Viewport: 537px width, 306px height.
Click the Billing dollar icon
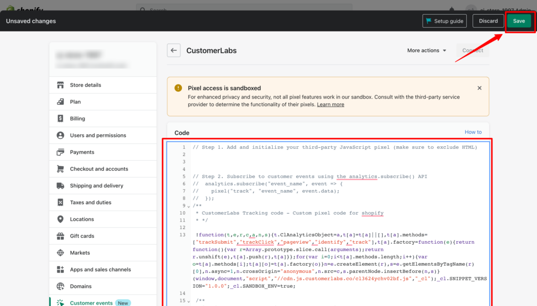point(60,118)
